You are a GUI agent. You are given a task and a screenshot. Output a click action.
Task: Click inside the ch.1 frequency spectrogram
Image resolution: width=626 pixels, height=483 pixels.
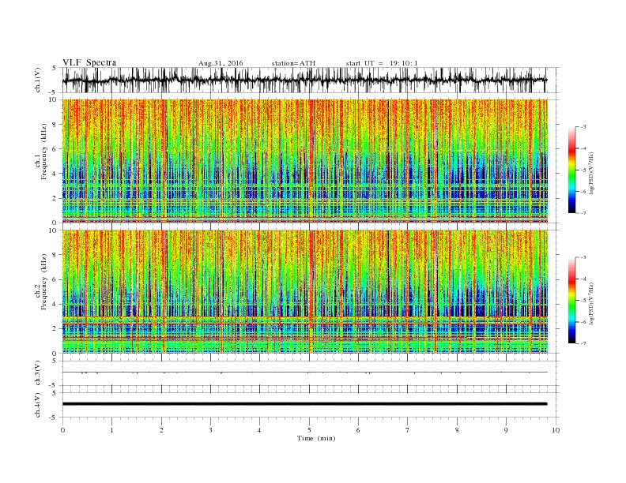(304, 161)
